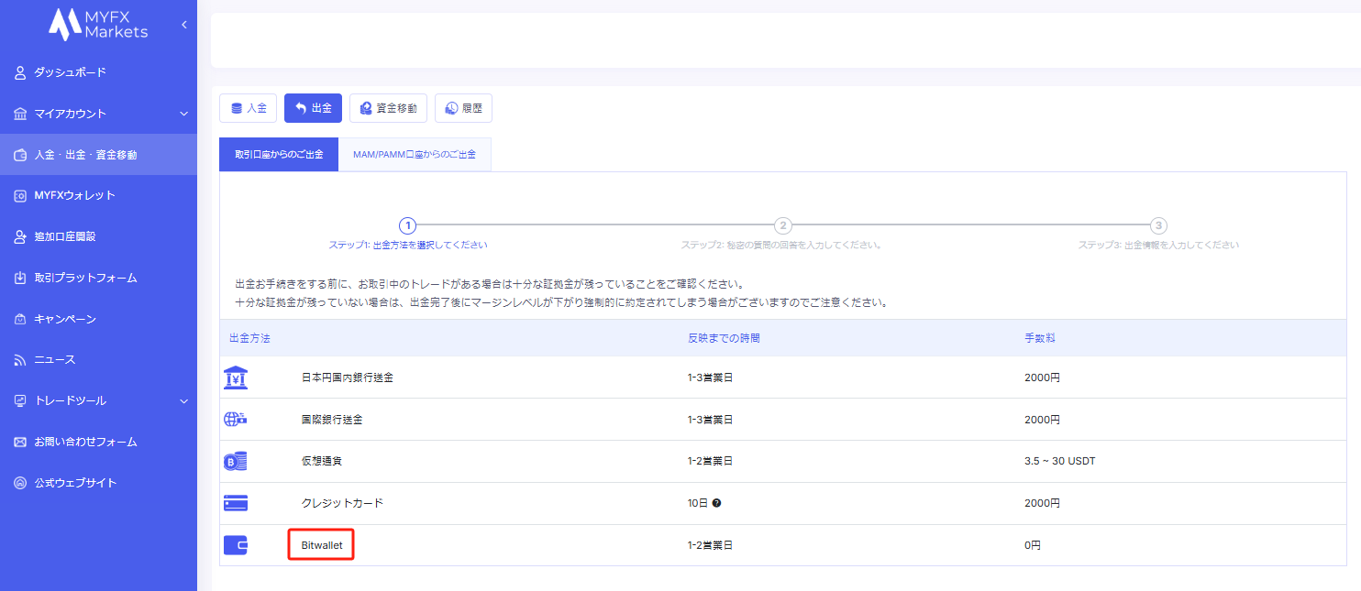The height and width of the screenshot is (591, 1361).
Task: Switch to MAM/PAMM口座からのご出金 tab
Action: (415, 155)
